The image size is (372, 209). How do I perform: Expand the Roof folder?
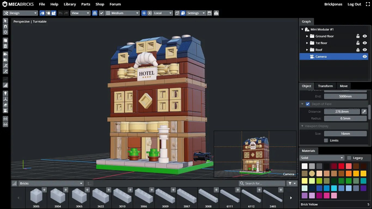307,50
